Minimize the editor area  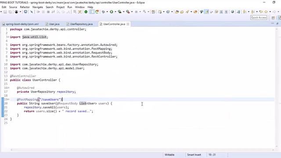273,23
